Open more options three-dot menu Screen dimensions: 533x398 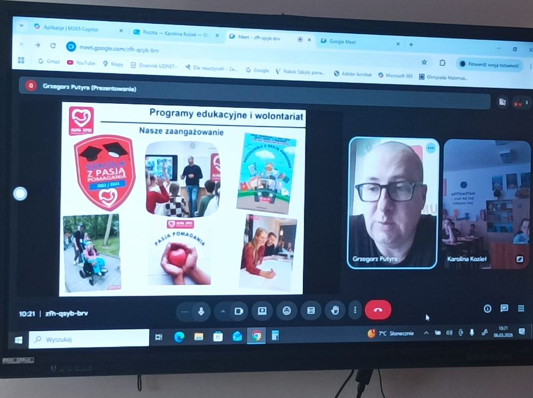(355, 311)
